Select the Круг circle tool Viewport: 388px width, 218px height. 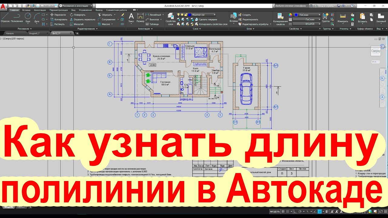28,18
